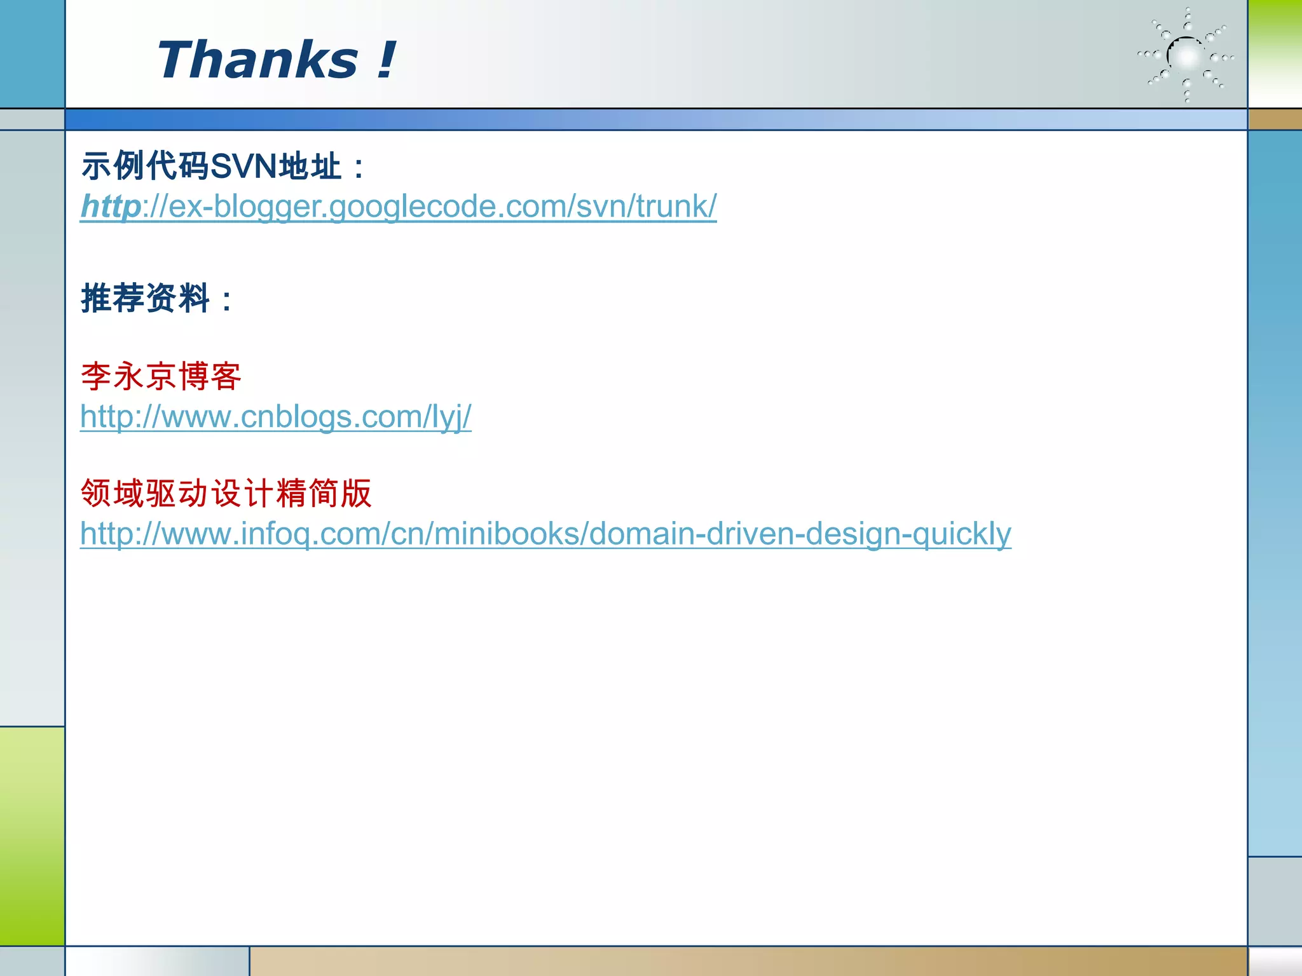The width and height of the screenshot is (1302, 976).
Task: Open the ex-blogger googlecode SVN trunk link
Action: click(x=399, y=207)
